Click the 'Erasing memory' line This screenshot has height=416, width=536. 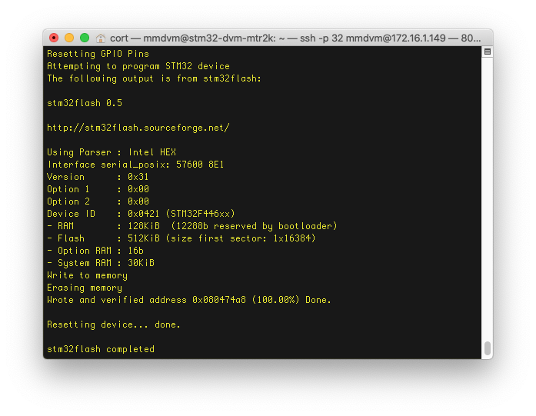click(x=85, y=288)
